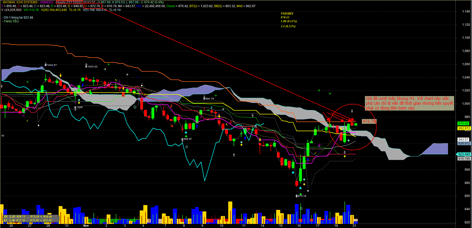Viewport: 472px width, 228px height.
Task: Click the "994.79" price label on chart
Action: [x=210, y=99]
